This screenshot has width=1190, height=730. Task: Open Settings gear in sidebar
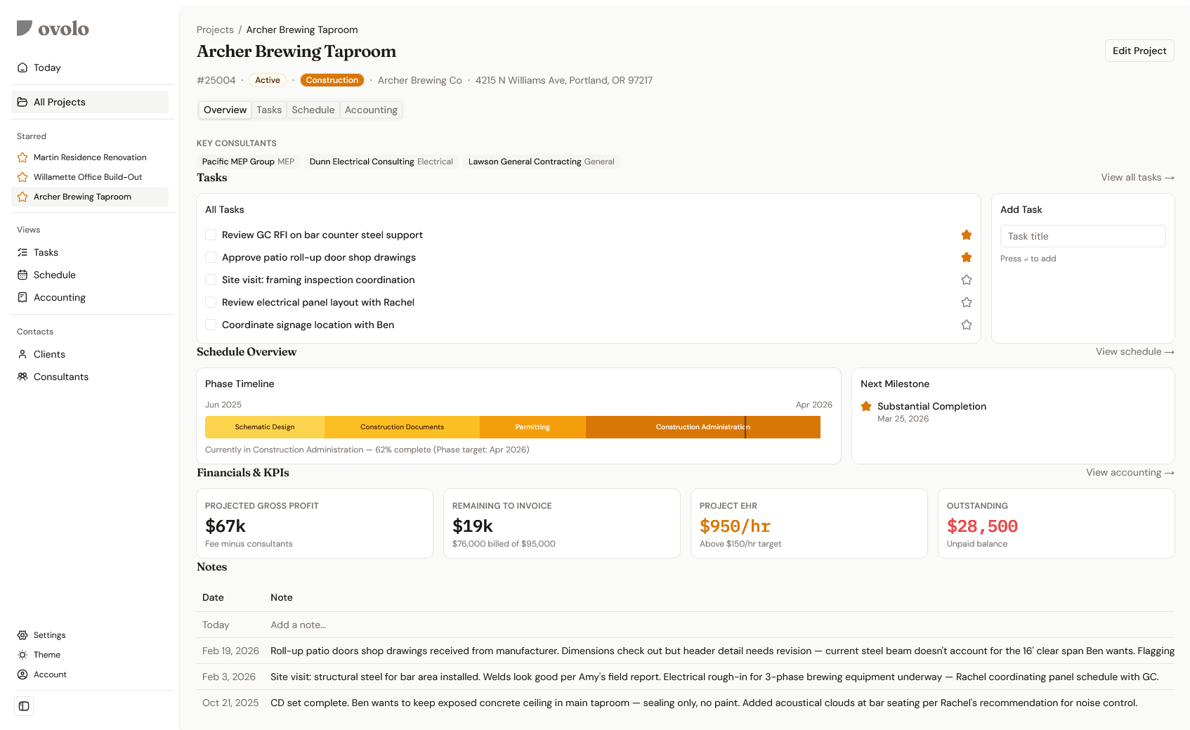tap(22, 635)
